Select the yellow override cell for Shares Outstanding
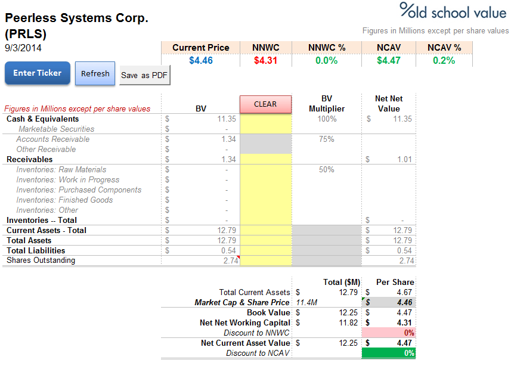The height and width of the screenshot is (366, 511). pyautogui.click(x=266, y=260)
